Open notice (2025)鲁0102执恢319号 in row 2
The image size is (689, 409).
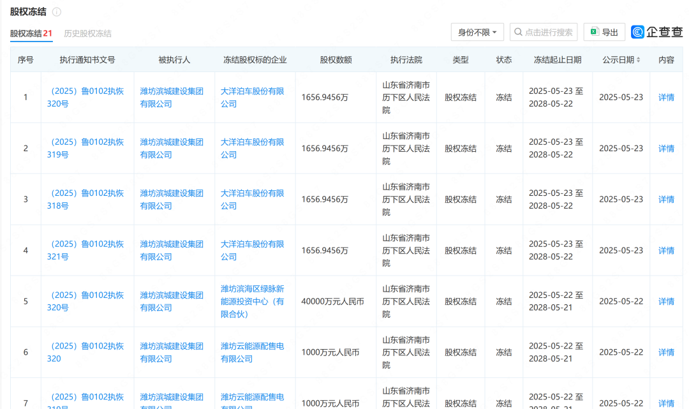tap(85, 149)
